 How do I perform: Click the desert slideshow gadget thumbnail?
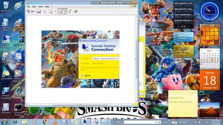tap(210, 109)
